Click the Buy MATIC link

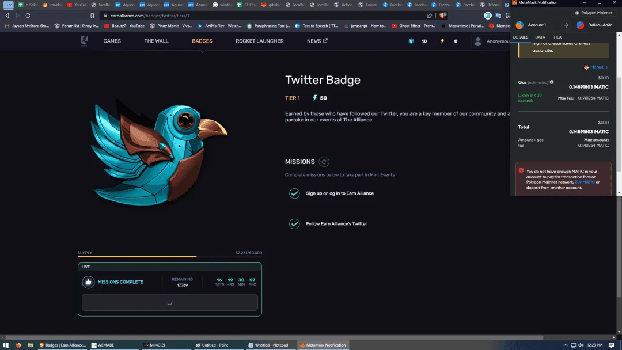(x=585, y=182)
